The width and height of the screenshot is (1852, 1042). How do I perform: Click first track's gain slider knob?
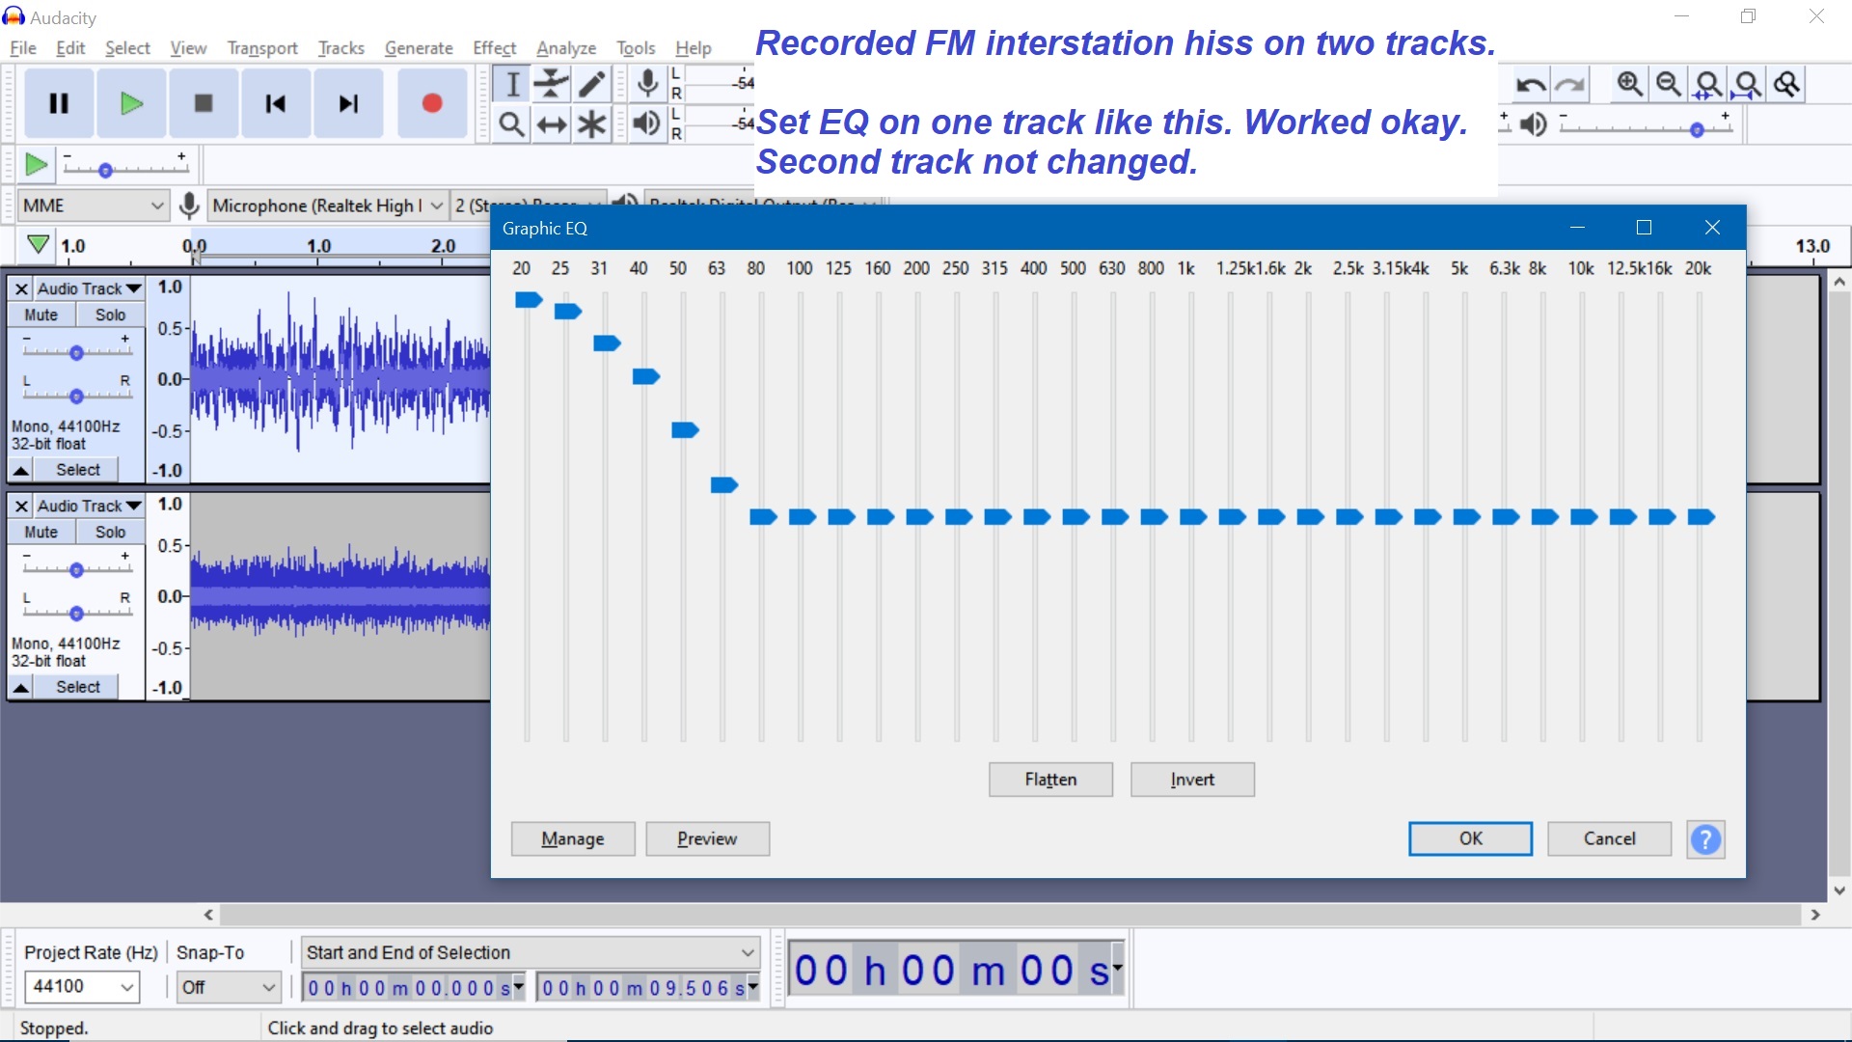pyautogui.click(x=76, y=352)
